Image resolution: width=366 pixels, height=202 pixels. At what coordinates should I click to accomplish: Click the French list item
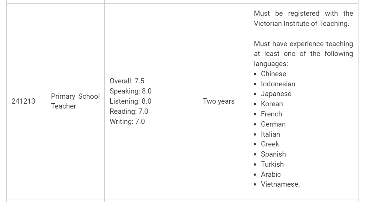tap(271, 114)
